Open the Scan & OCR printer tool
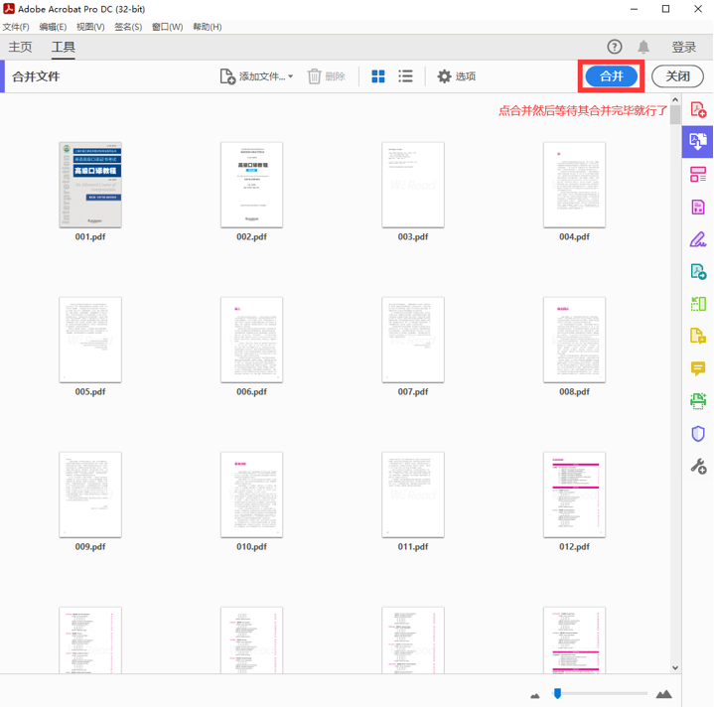The image size is (714, 707). pyautogui.click(x=697, y=401)
